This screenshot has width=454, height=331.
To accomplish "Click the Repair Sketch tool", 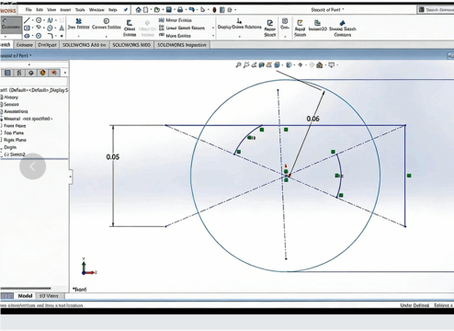I will tap(270, 29).
